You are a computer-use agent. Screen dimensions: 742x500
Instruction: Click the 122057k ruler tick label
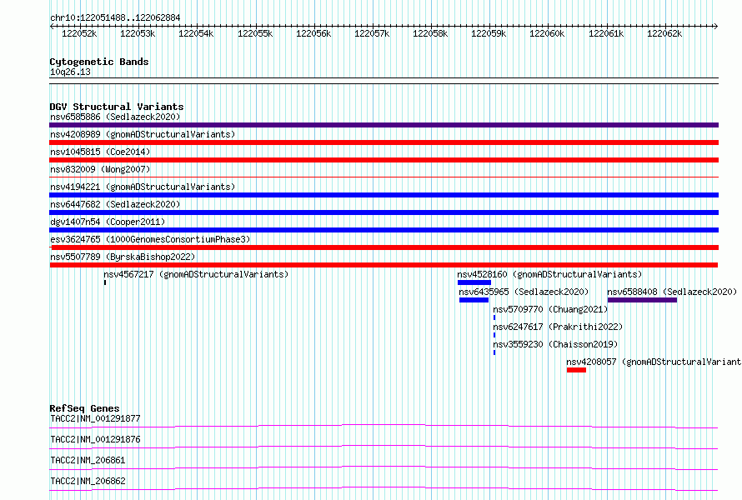[x=372, y=33]
